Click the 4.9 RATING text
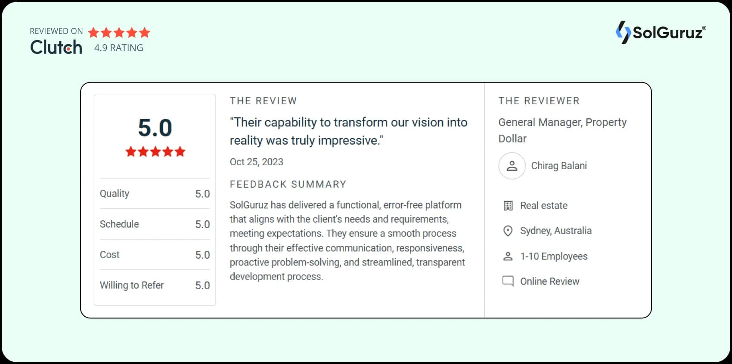This screenshot has width=732, height=364. pos(119,48)
